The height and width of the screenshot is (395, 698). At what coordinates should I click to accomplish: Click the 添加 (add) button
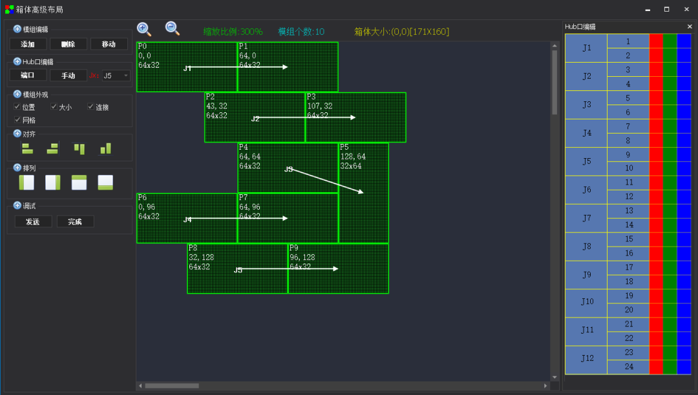tap(28, 45)
